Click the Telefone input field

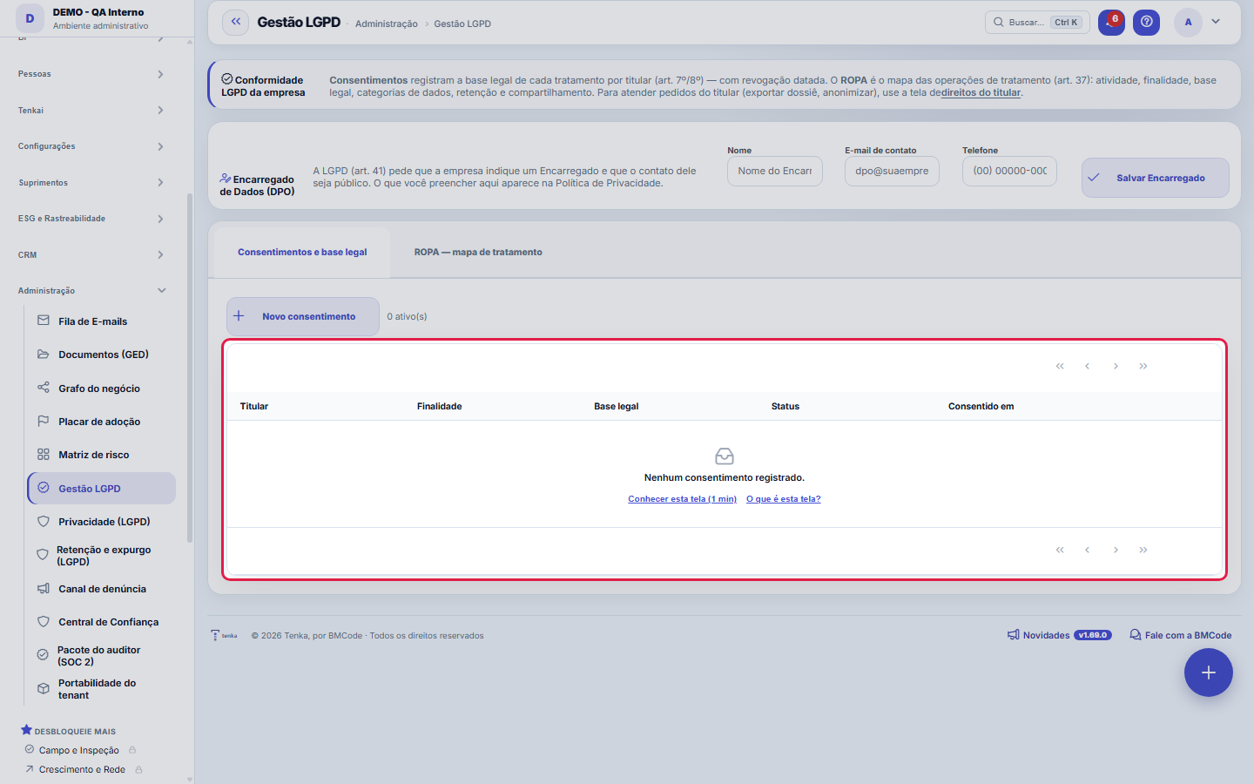[x=1009, y=172]
